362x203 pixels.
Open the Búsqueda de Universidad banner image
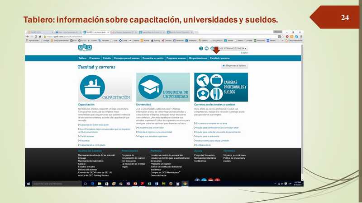coord(163,87)
